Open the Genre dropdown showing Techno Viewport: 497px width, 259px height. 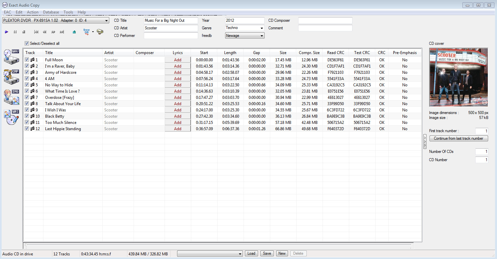(262, 28)
